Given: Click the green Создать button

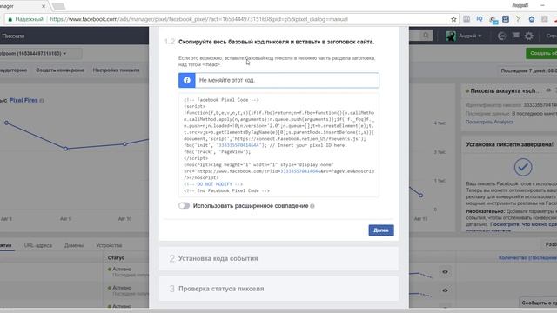Looking at the screenshot, I should tap(541, 53).
